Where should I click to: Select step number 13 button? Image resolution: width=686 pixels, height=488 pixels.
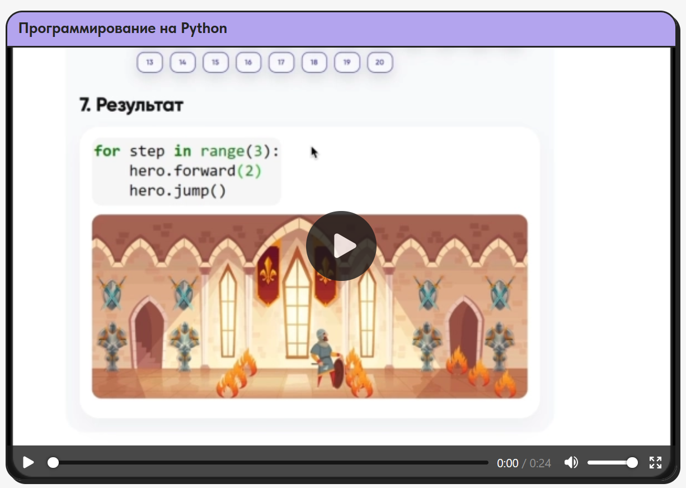149,63
